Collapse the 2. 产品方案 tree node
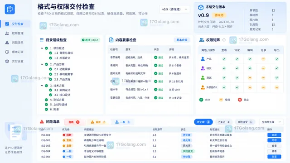 pyautogui.click(x=42, y=64)
